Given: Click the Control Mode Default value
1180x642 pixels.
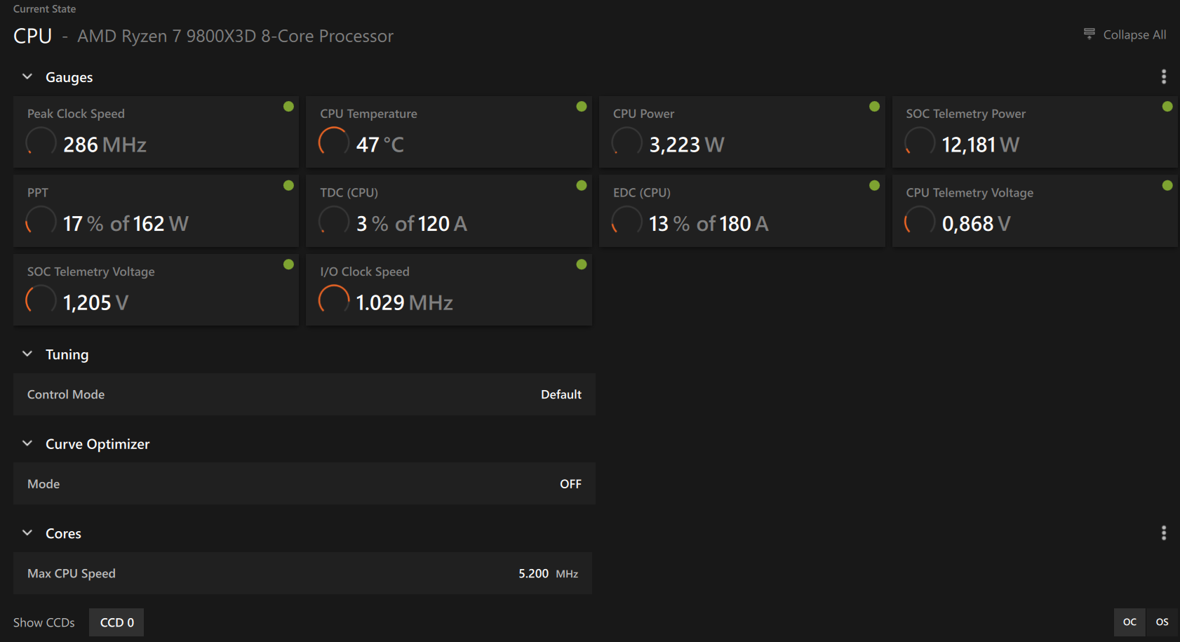Looking at the screenshot, I should (x=561, y=394).
